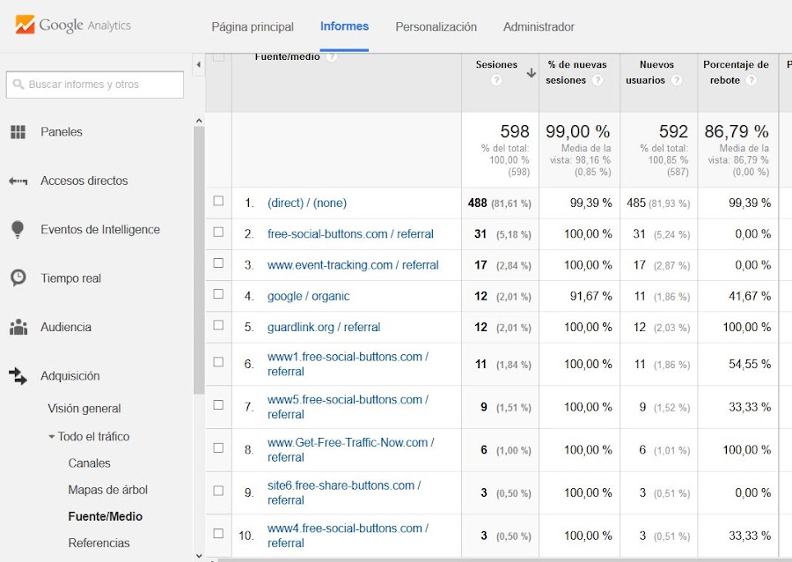
Task: Open www1.free-social-buttons.com / referral link
Action: [348, 364]
